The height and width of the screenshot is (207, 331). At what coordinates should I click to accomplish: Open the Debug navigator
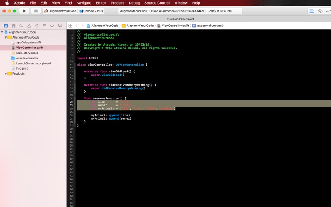(45, 26)
